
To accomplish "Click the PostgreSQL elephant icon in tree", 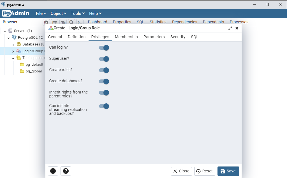I will point(14,37).
